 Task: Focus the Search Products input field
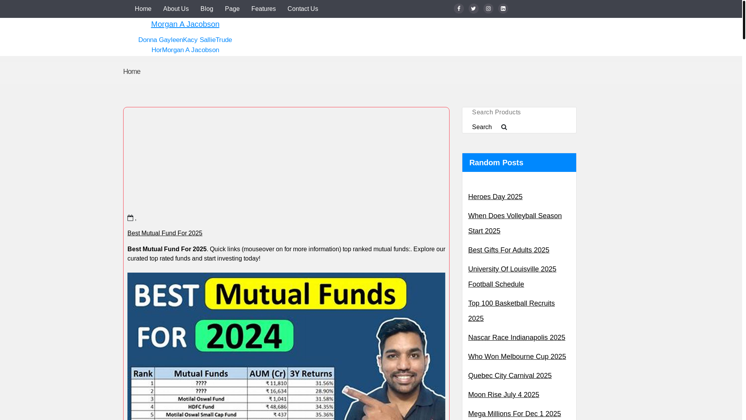(x=519, y=112)
